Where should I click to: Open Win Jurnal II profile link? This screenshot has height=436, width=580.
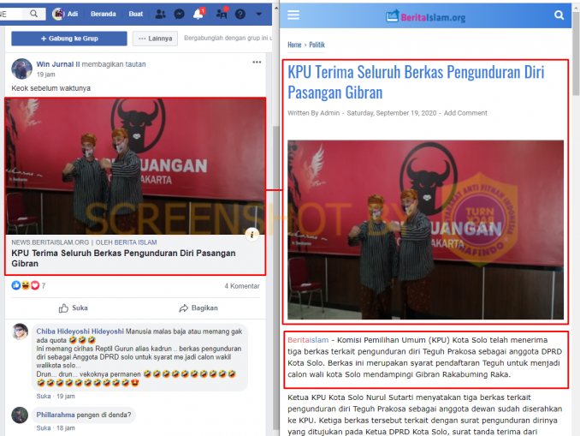pos(58,64)
